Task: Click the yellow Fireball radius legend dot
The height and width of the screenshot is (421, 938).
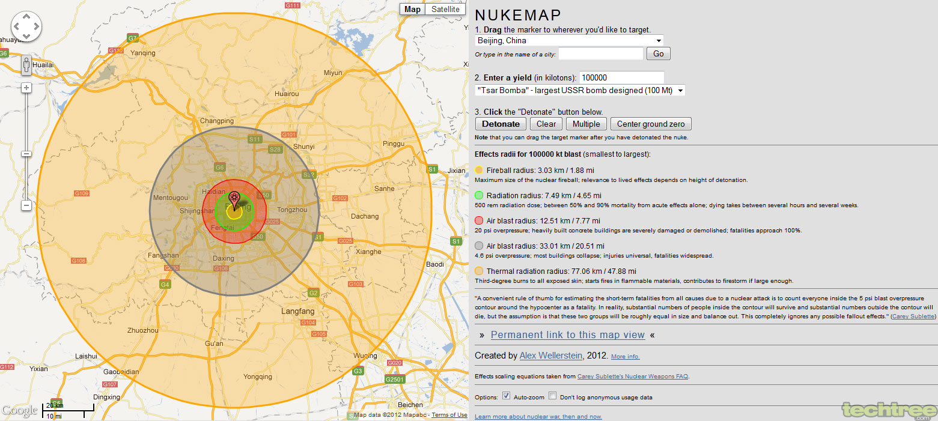Action: (x=479, y=170)
